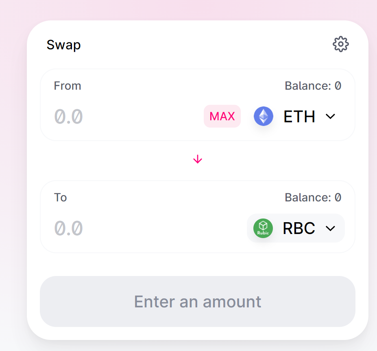Expand the ETH token chevron
This screenshot has width=377, height=351.
pos(330,117)
